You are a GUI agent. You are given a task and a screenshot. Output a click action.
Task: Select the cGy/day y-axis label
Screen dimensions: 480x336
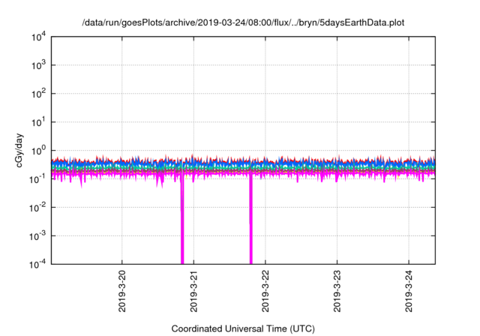pyautogui.click(x=19, y=150)
